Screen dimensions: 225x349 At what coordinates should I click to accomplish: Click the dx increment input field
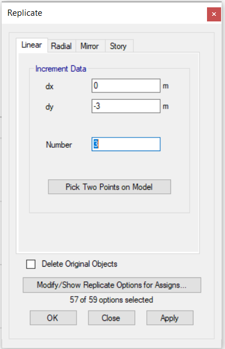126,86
